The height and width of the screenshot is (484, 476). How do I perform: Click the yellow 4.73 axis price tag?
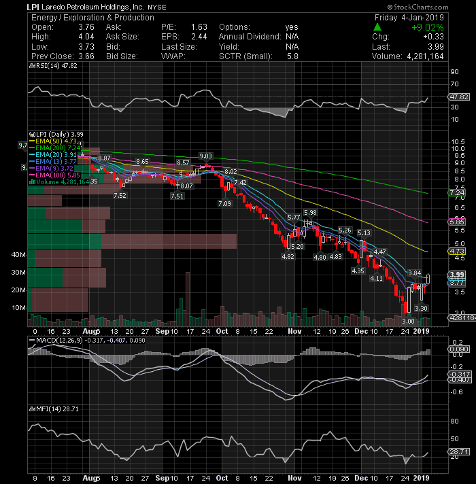pos(456,252)
